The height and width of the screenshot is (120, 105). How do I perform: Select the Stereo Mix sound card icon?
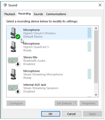13,60
